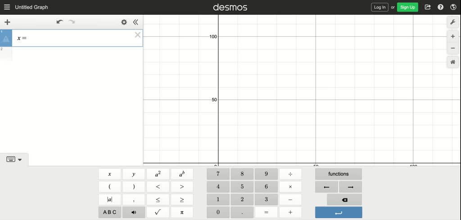Open the language globe icon
The height and width of the screenshot is (220, 461).
(453, 7)
